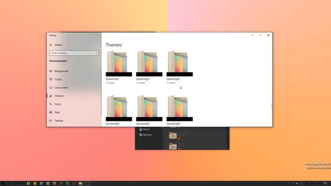Click the Quivering#3 theme name label

(173, 79)
